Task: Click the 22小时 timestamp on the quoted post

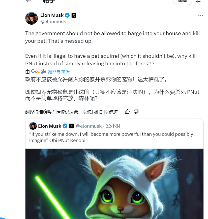Action: (x=113, y=126)
